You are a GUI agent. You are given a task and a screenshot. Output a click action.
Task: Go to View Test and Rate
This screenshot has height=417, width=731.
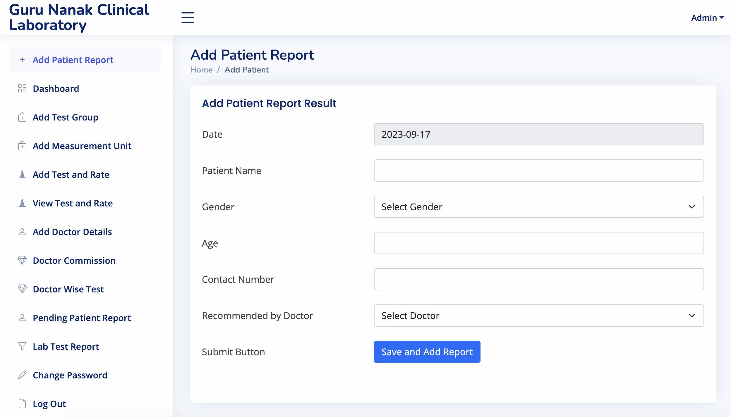pyautogui.click(x=73, y=203)
